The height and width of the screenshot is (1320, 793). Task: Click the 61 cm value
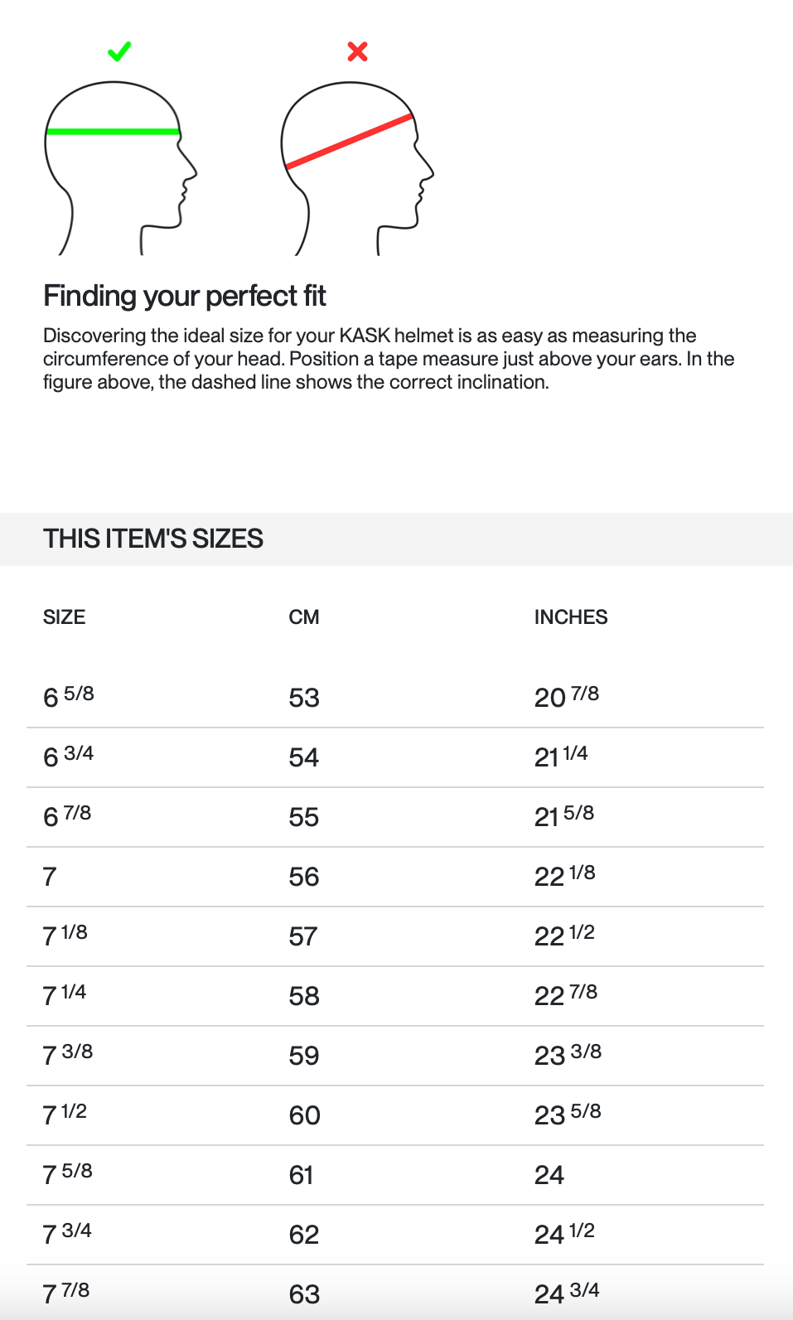[x=302, y=1175]
